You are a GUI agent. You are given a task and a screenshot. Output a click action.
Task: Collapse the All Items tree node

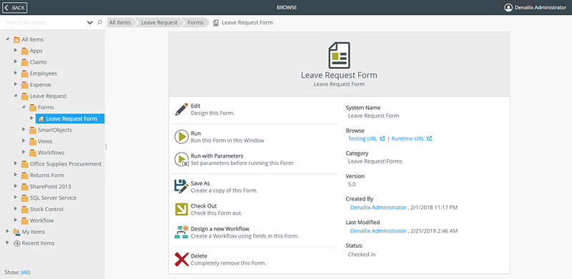(8, 39)
